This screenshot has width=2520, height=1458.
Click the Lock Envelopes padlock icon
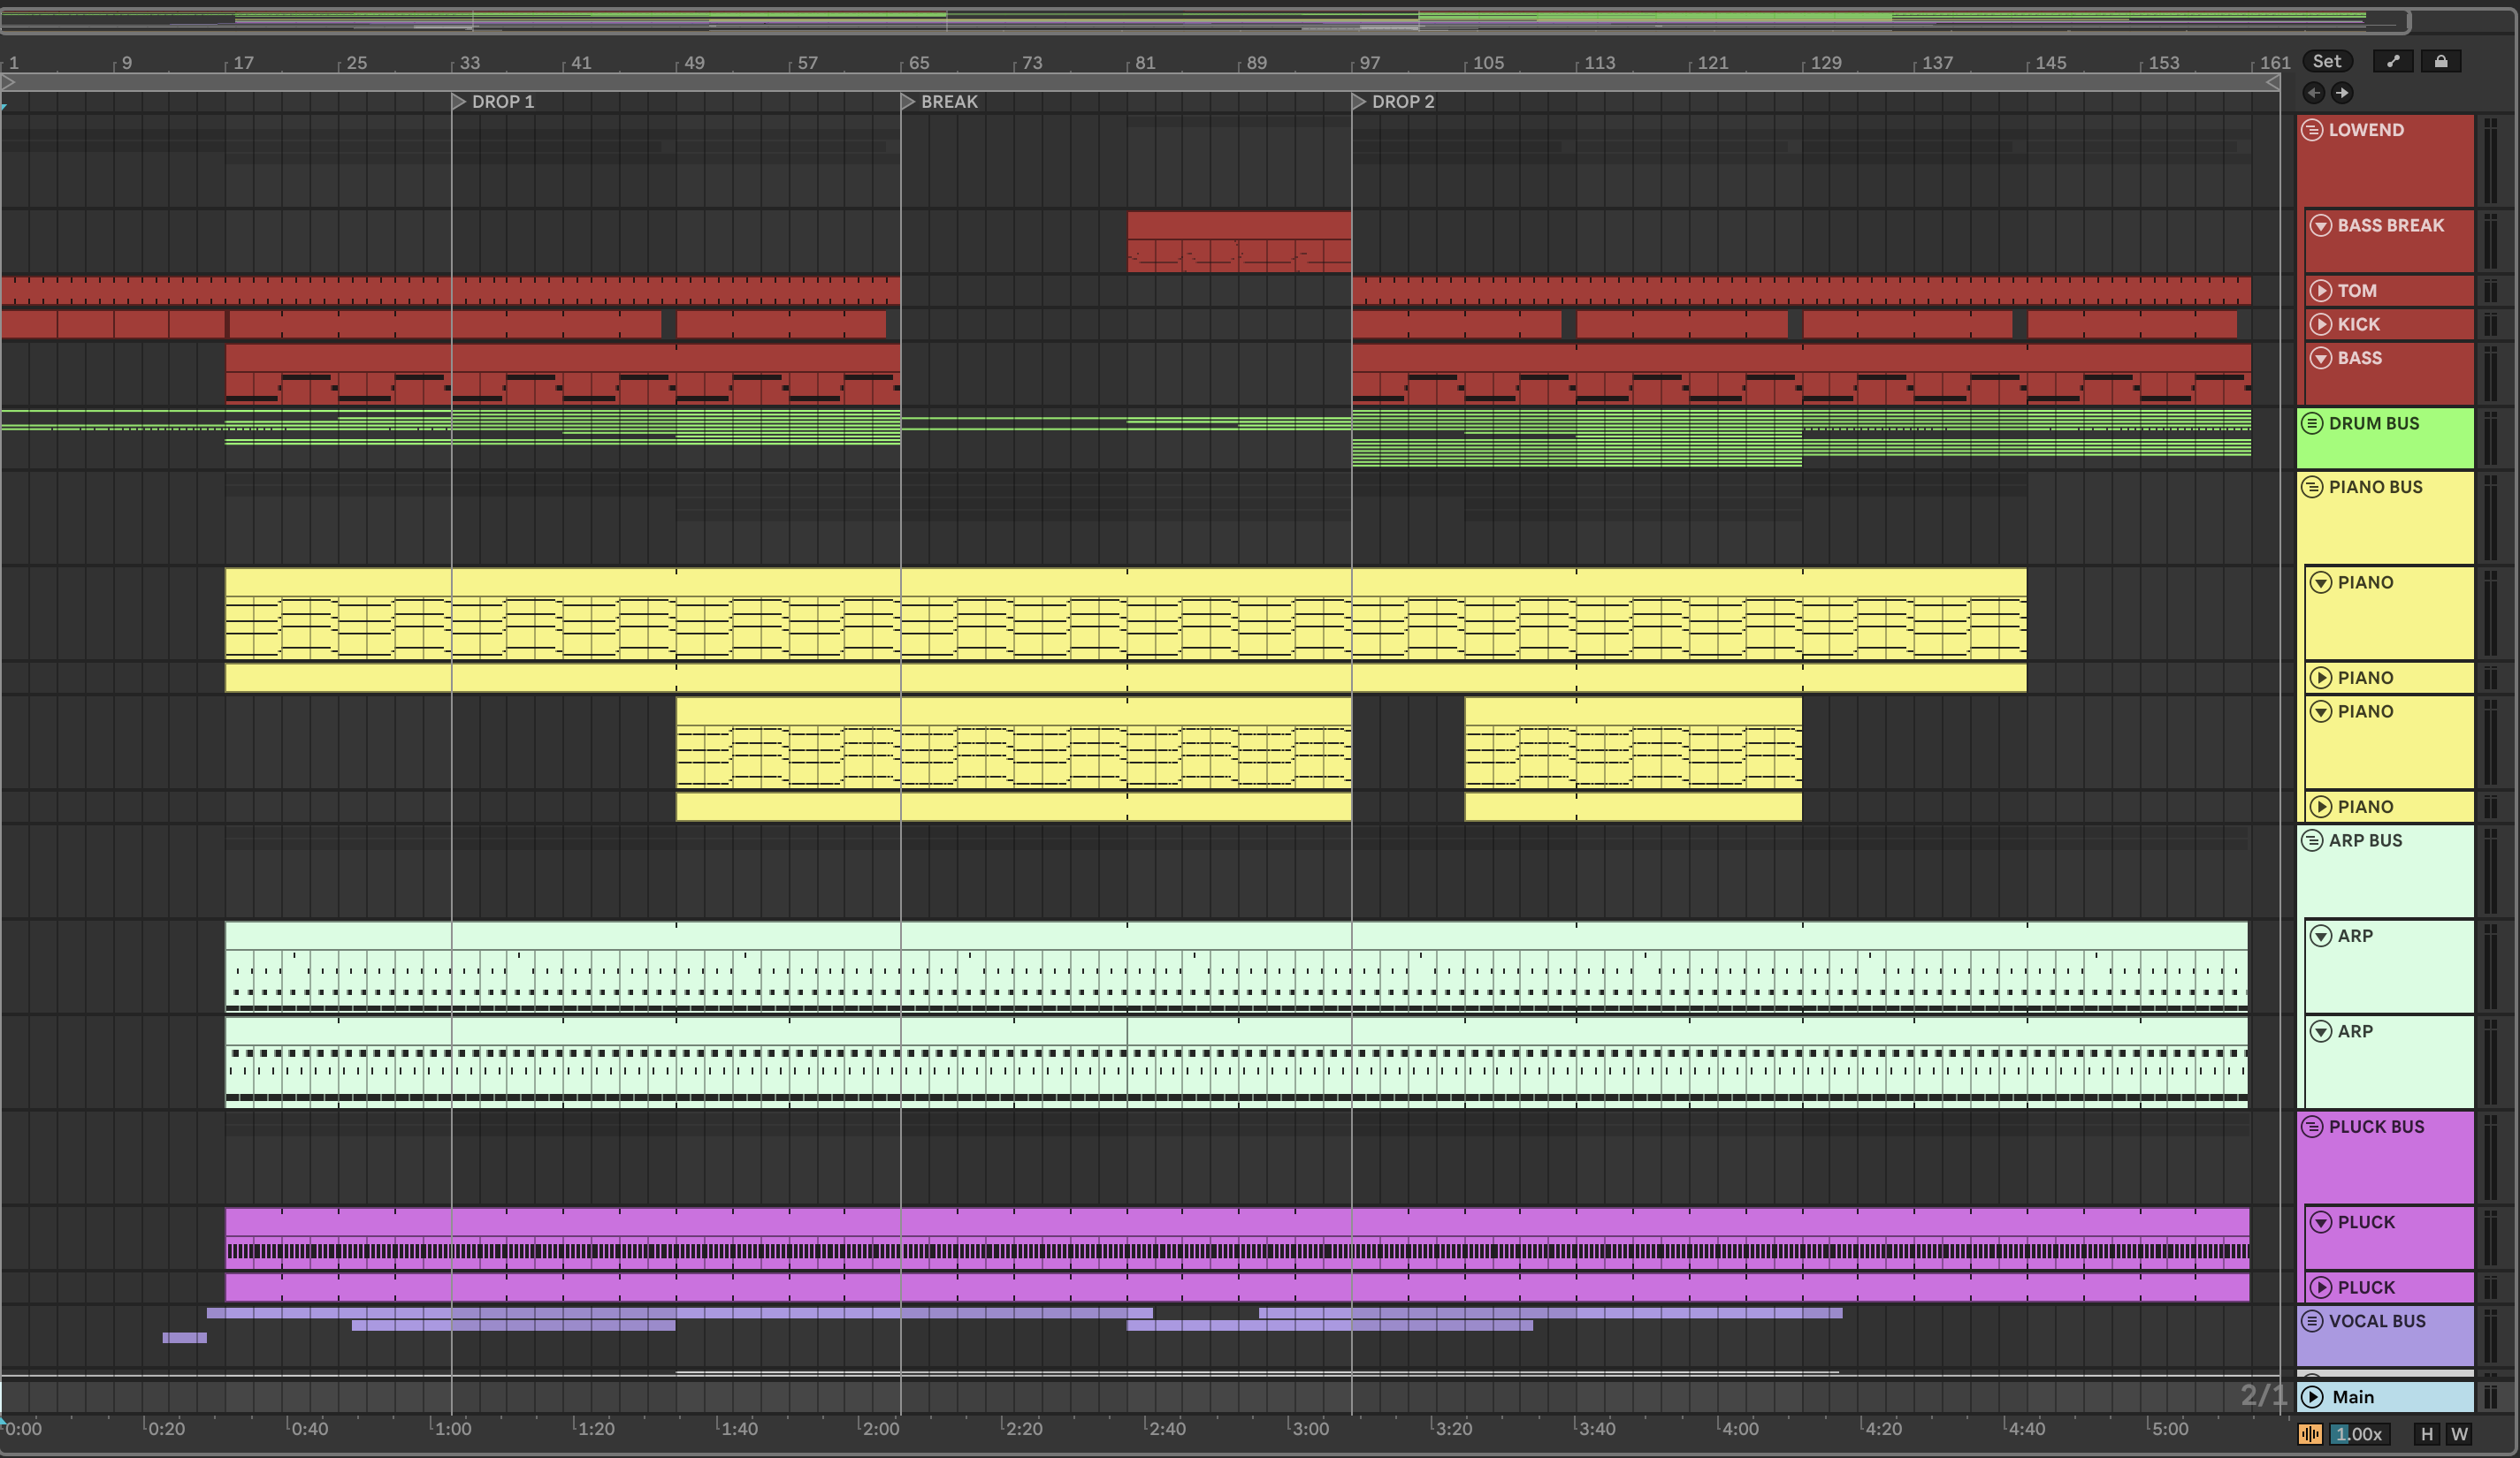(2441, 62)
